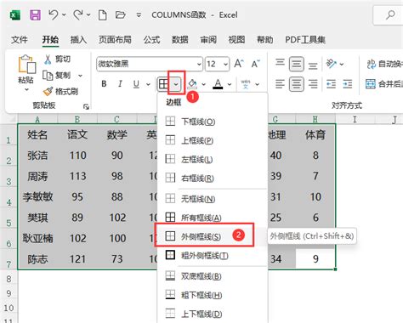Open the 剪贴板 clipboard dialog launcher
Screen dimensions: 403x323
(x=86, y=106)
